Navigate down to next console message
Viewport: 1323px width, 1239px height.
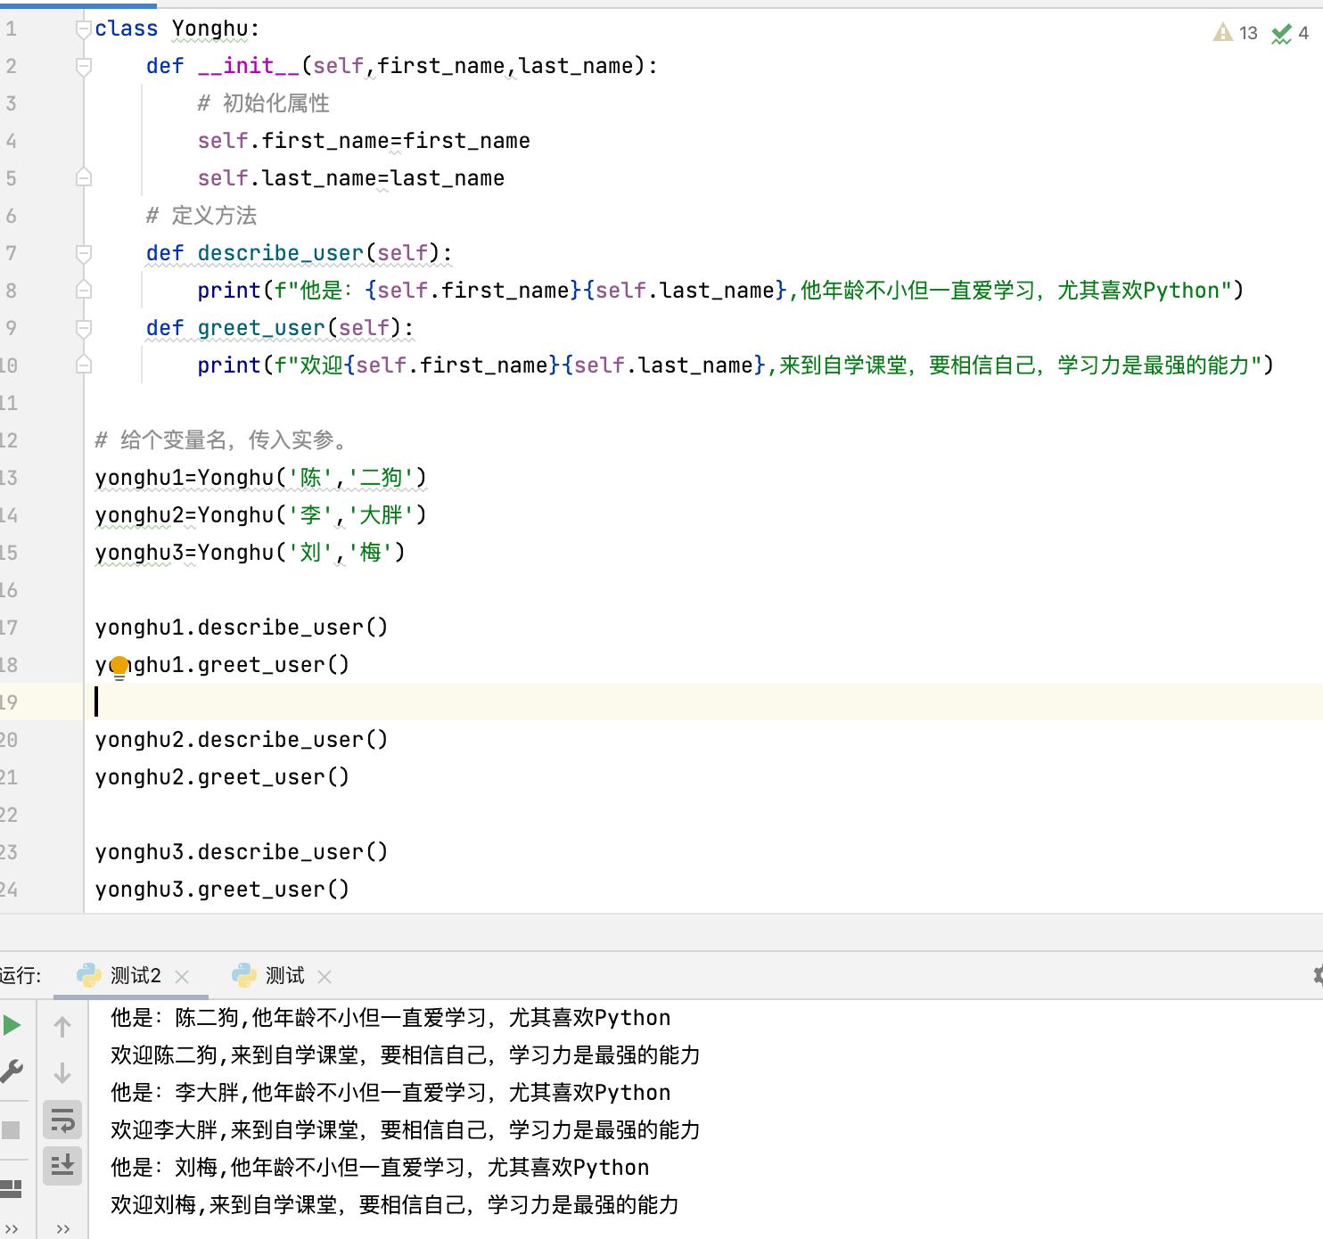pos(62,1071)
